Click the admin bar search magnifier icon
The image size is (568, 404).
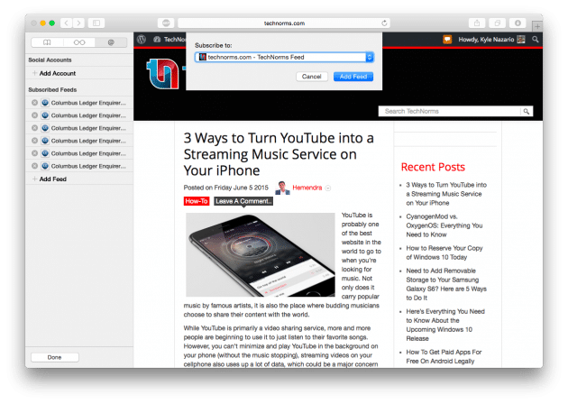536,40
